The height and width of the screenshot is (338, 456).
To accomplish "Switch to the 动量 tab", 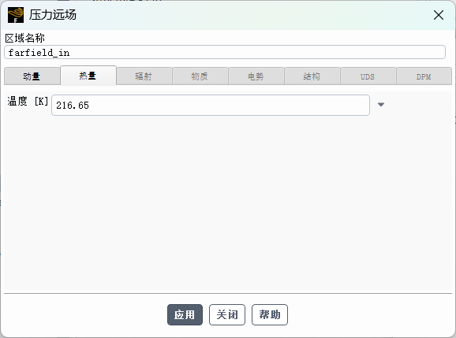I will click(32, 76).
